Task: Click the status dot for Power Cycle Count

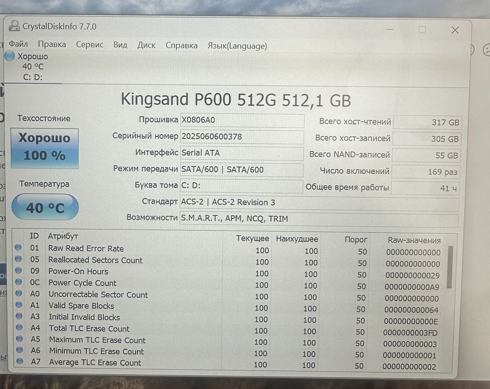Action: tap(19, 282)
